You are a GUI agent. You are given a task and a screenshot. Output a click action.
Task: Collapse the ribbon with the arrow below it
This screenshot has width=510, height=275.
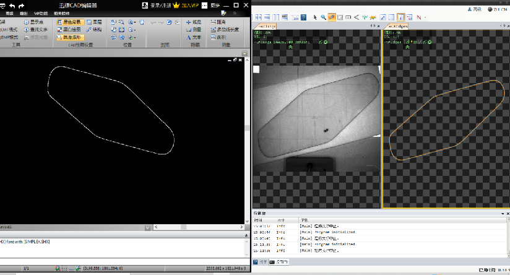pos(244,53)
